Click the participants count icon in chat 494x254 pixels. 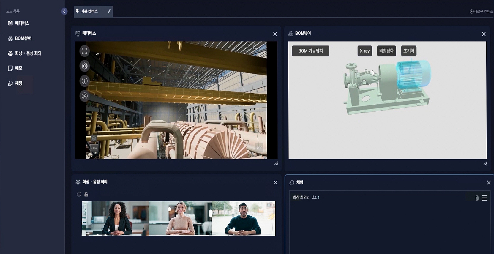pyautogui.click(x=315, y=198)
